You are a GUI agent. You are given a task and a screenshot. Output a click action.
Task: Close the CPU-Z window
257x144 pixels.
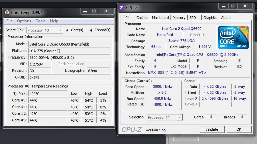pos(245,6)
